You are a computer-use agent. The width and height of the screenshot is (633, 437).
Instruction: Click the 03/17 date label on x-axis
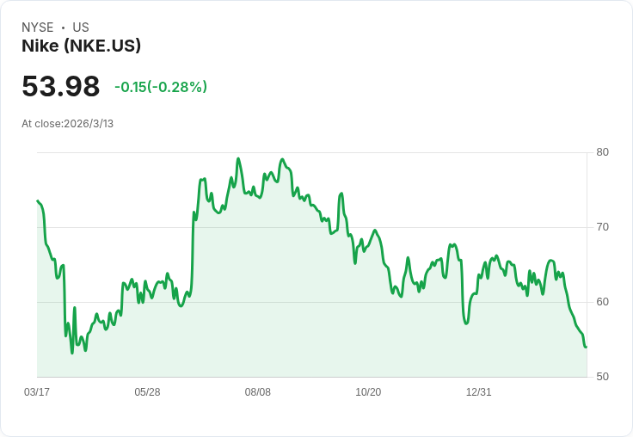tap(37, 392)
